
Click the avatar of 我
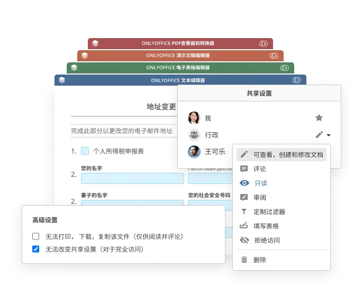pyautogui.click(x=194, y=118)
